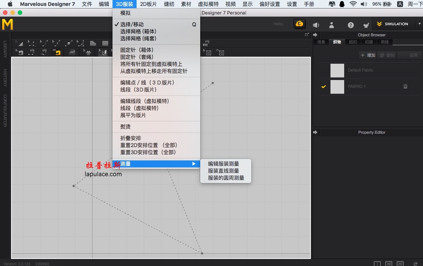
Task: Choose 服装的圆周测量 in the submenu
Action: point(225,178)
